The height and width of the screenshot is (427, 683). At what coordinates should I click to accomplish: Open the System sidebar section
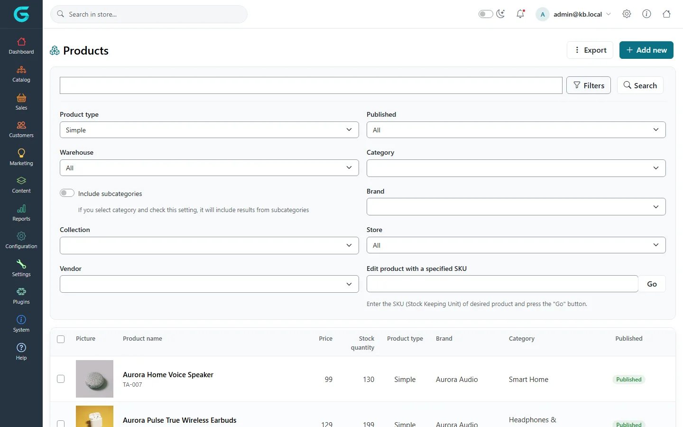(21, 324)
